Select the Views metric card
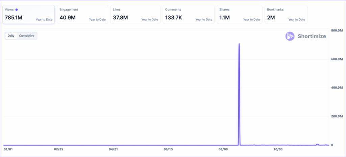This screenshot has width=346, height=157. tap(28, 14)
